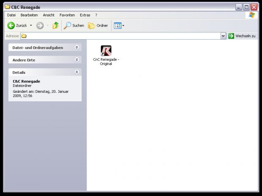The width and height of the screenshot is (262, 196).
Task: Close the C&C Renegade window
Action: (254, 7)
